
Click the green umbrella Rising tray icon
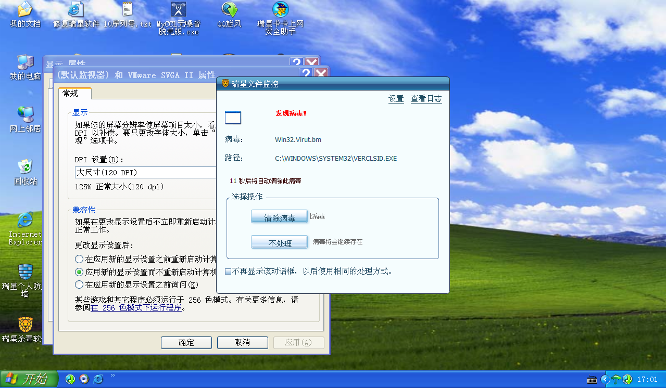point(617,379)
